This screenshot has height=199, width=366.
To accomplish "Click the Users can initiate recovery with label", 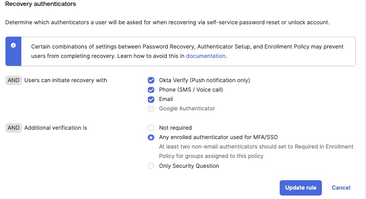I will (x=65, y=80).
